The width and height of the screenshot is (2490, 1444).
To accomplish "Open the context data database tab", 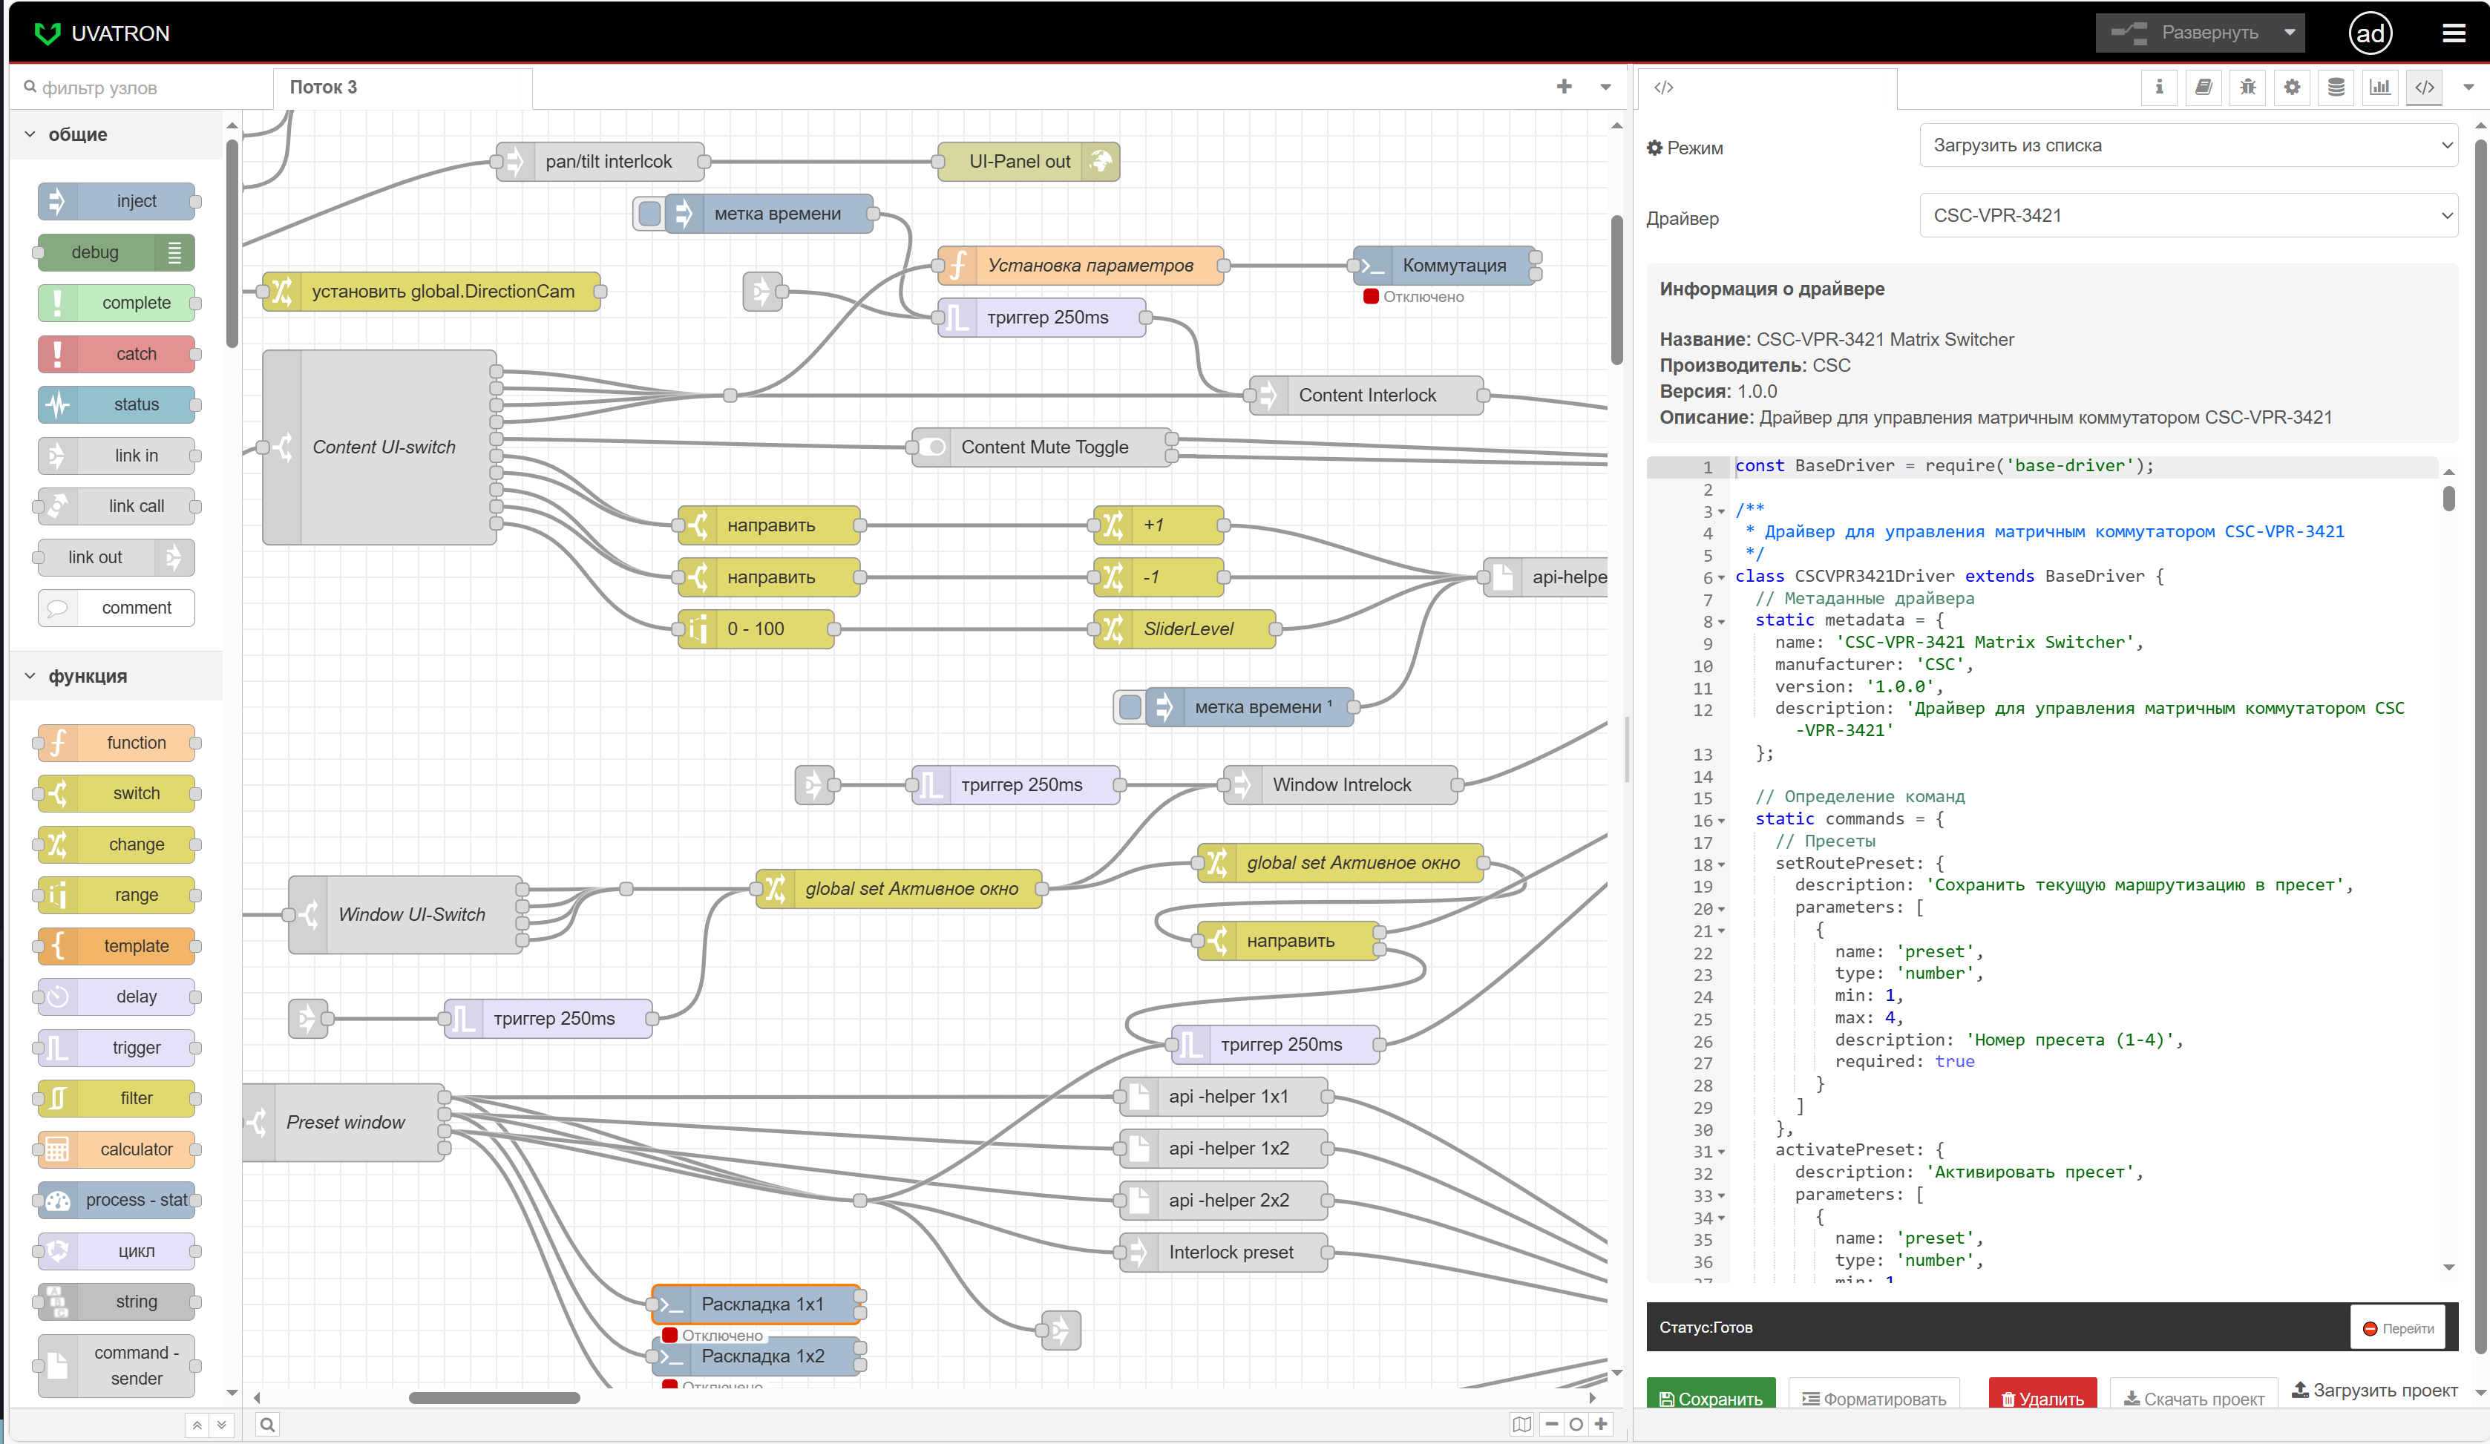I will [2336, 87].
